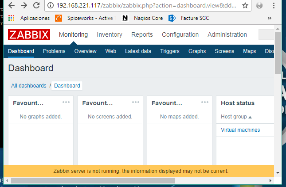Click the ZABBIX logo
The width and height of the screenshot is (286, 187).
coord(29,34)
